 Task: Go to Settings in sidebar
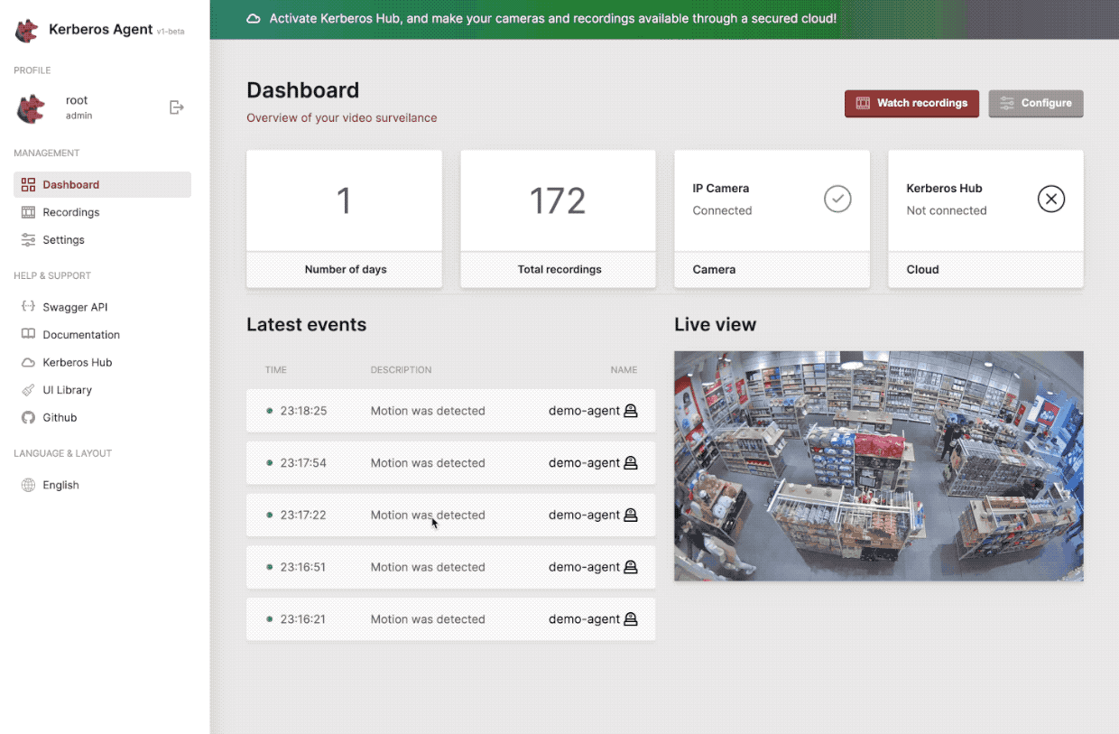tap(63, 240)
